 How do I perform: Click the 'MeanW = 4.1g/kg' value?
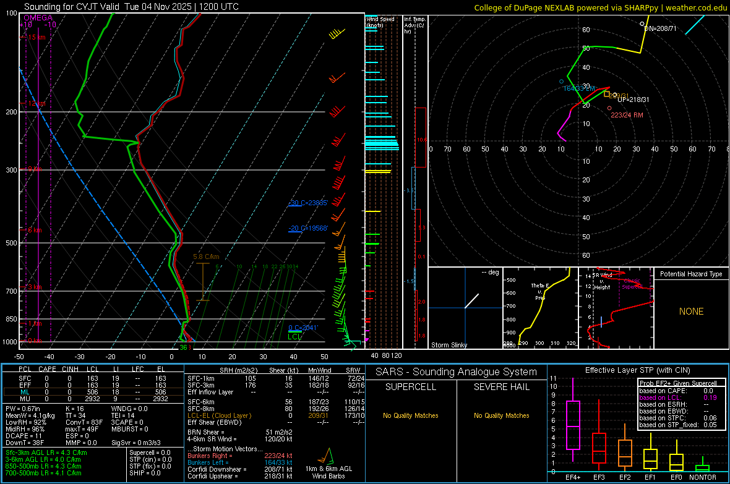point(30,415)
